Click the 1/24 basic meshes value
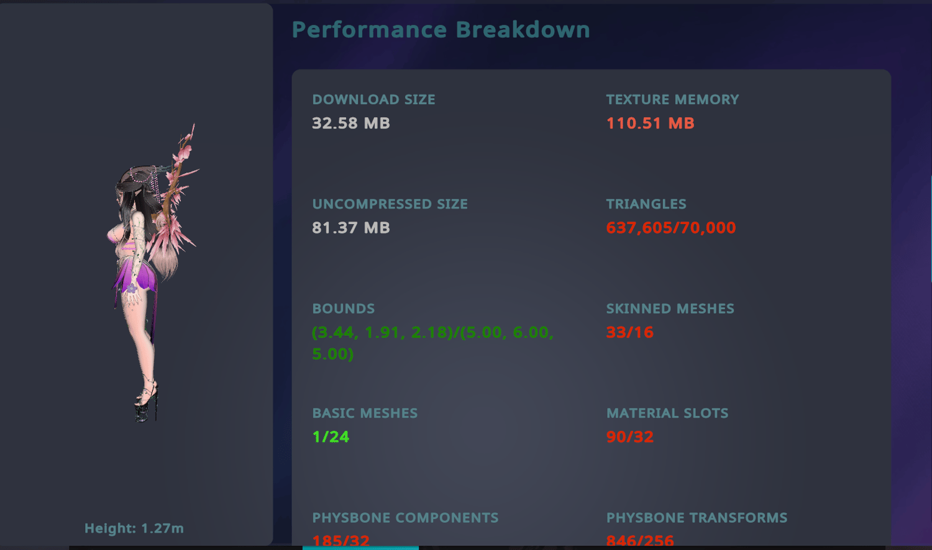The width and height of the screenshot is (932, 550). [331, 437]
